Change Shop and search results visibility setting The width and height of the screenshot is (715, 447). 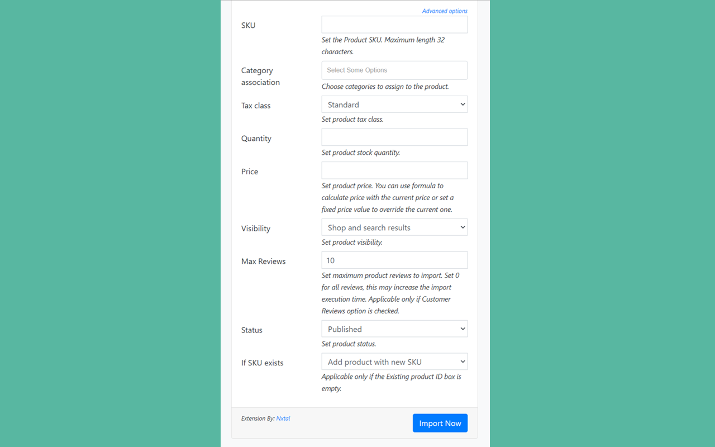tap(394, 227)
